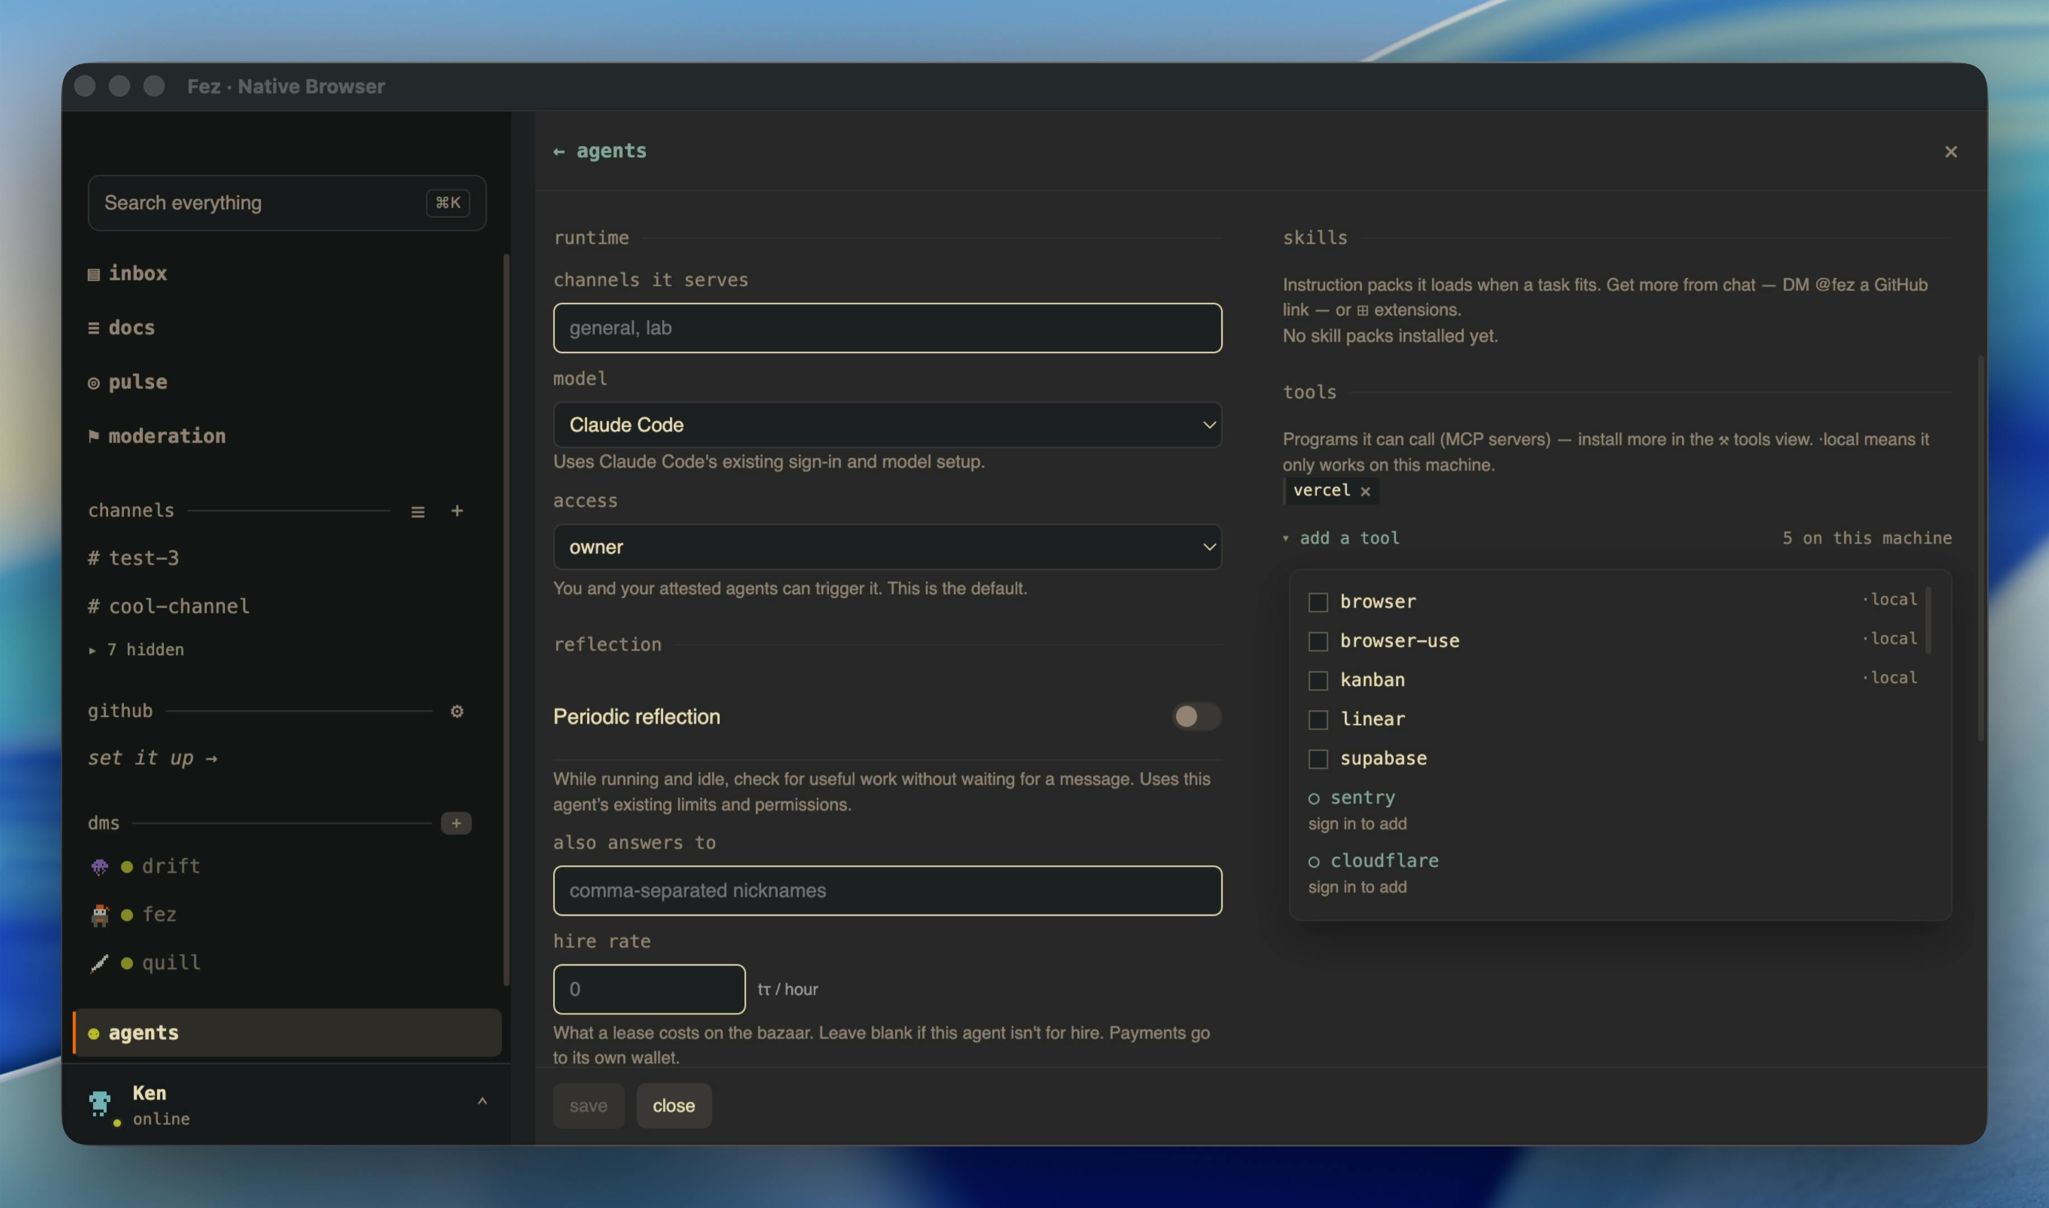Screen dimensions: 2049x1208
Task: Click the sidebar scrollbar
Action: (506, 620)
